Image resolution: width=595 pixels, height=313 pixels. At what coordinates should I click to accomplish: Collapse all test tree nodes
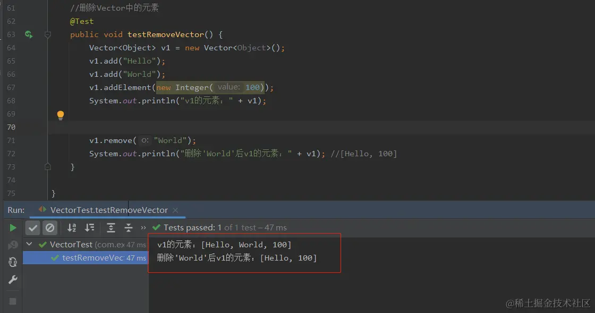(x=129, y=227)
